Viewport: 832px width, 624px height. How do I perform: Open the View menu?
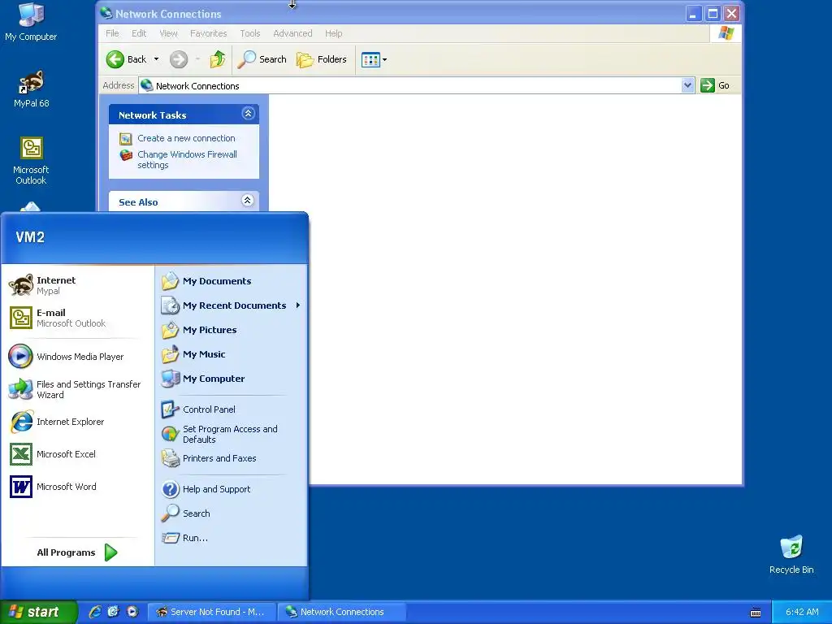[169, 33]
